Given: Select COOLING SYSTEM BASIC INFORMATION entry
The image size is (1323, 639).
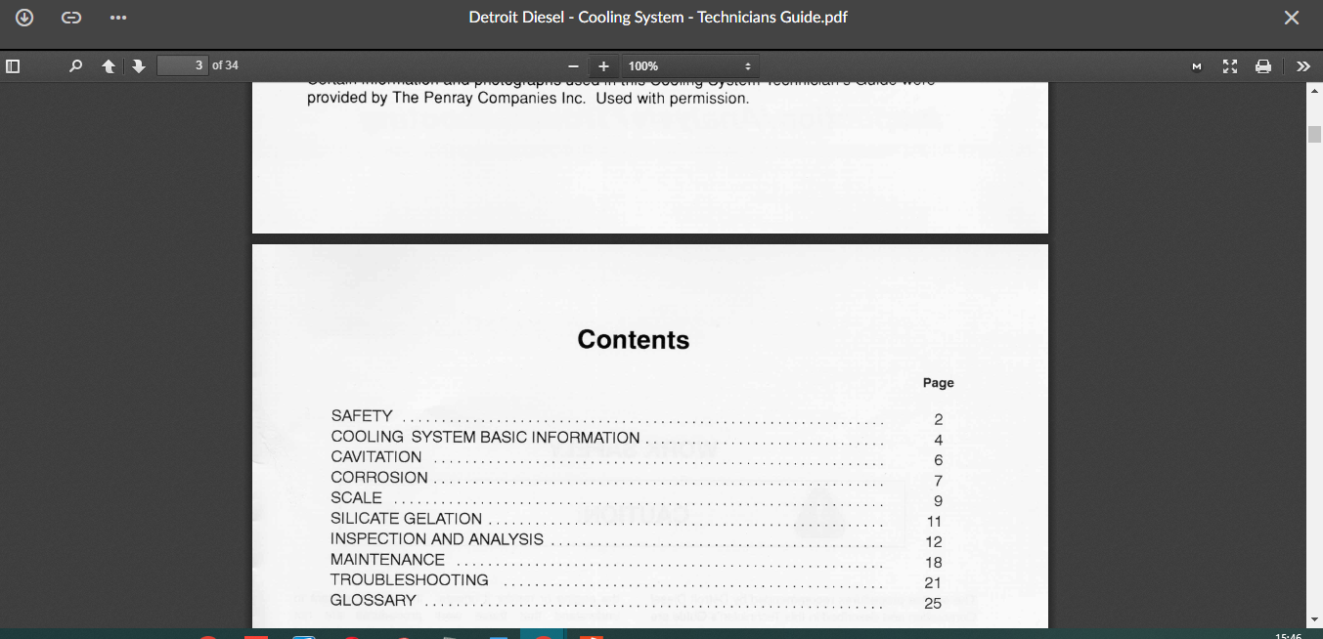Looking at the screenshot, I should [486, 438].
